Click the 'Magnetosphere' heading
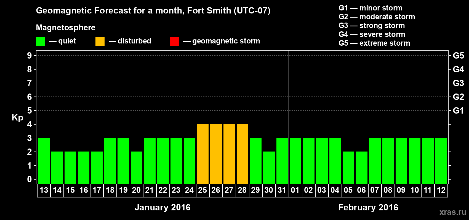 click(x=66, y=28)
